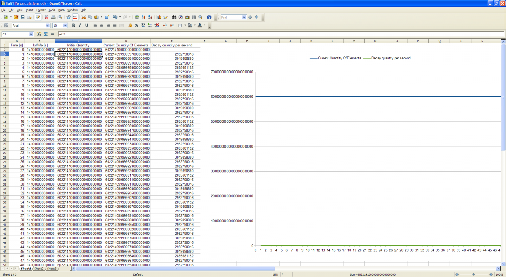The height and width of the screenshot is (277, 506).
Task: Toggle AutoSpellcheck button
Action: click(75, 17)
